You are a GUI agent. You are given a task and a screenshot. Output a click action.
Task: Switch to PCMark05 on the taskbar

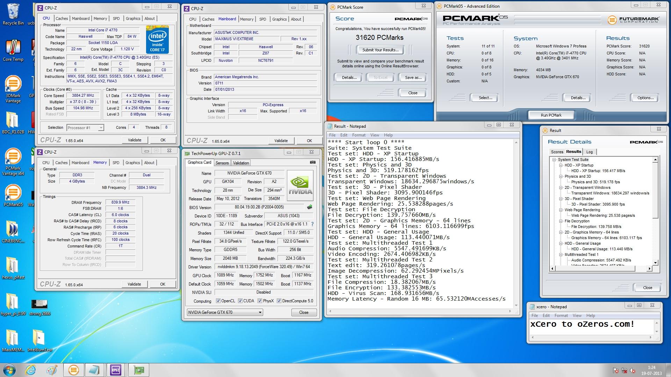(x=73, y=370)
